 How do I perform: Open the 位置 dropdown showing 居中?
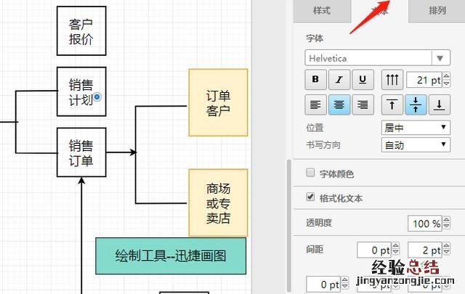tap(416, 128)
